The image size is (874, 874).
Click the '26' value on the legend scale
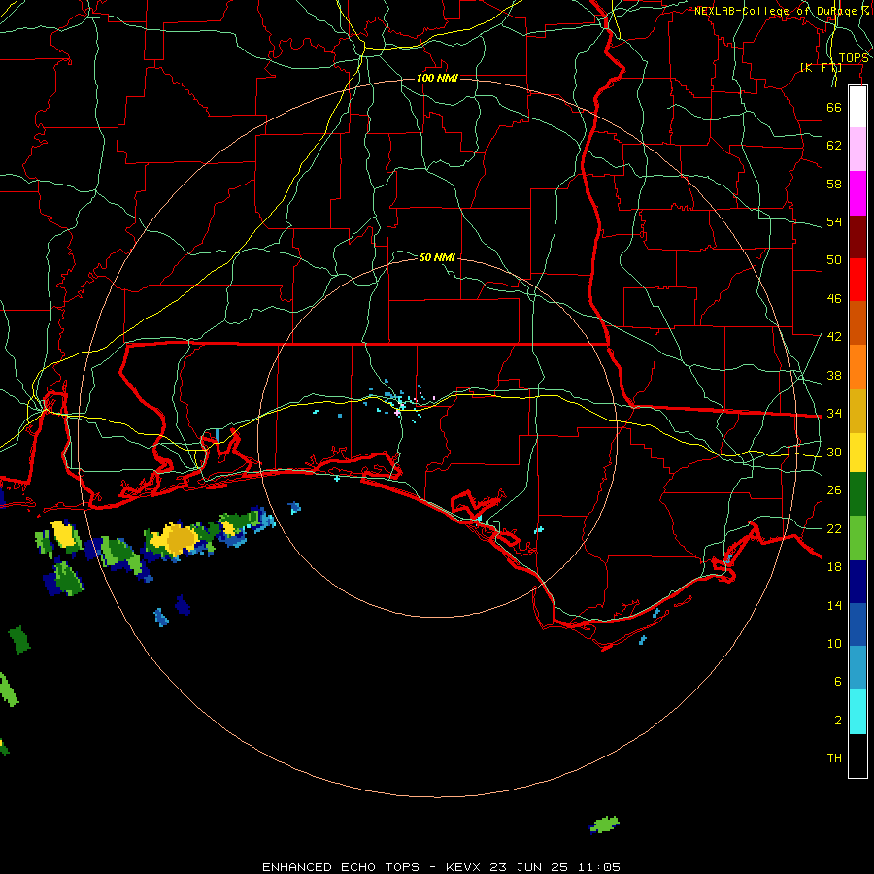tap(834, 490)
